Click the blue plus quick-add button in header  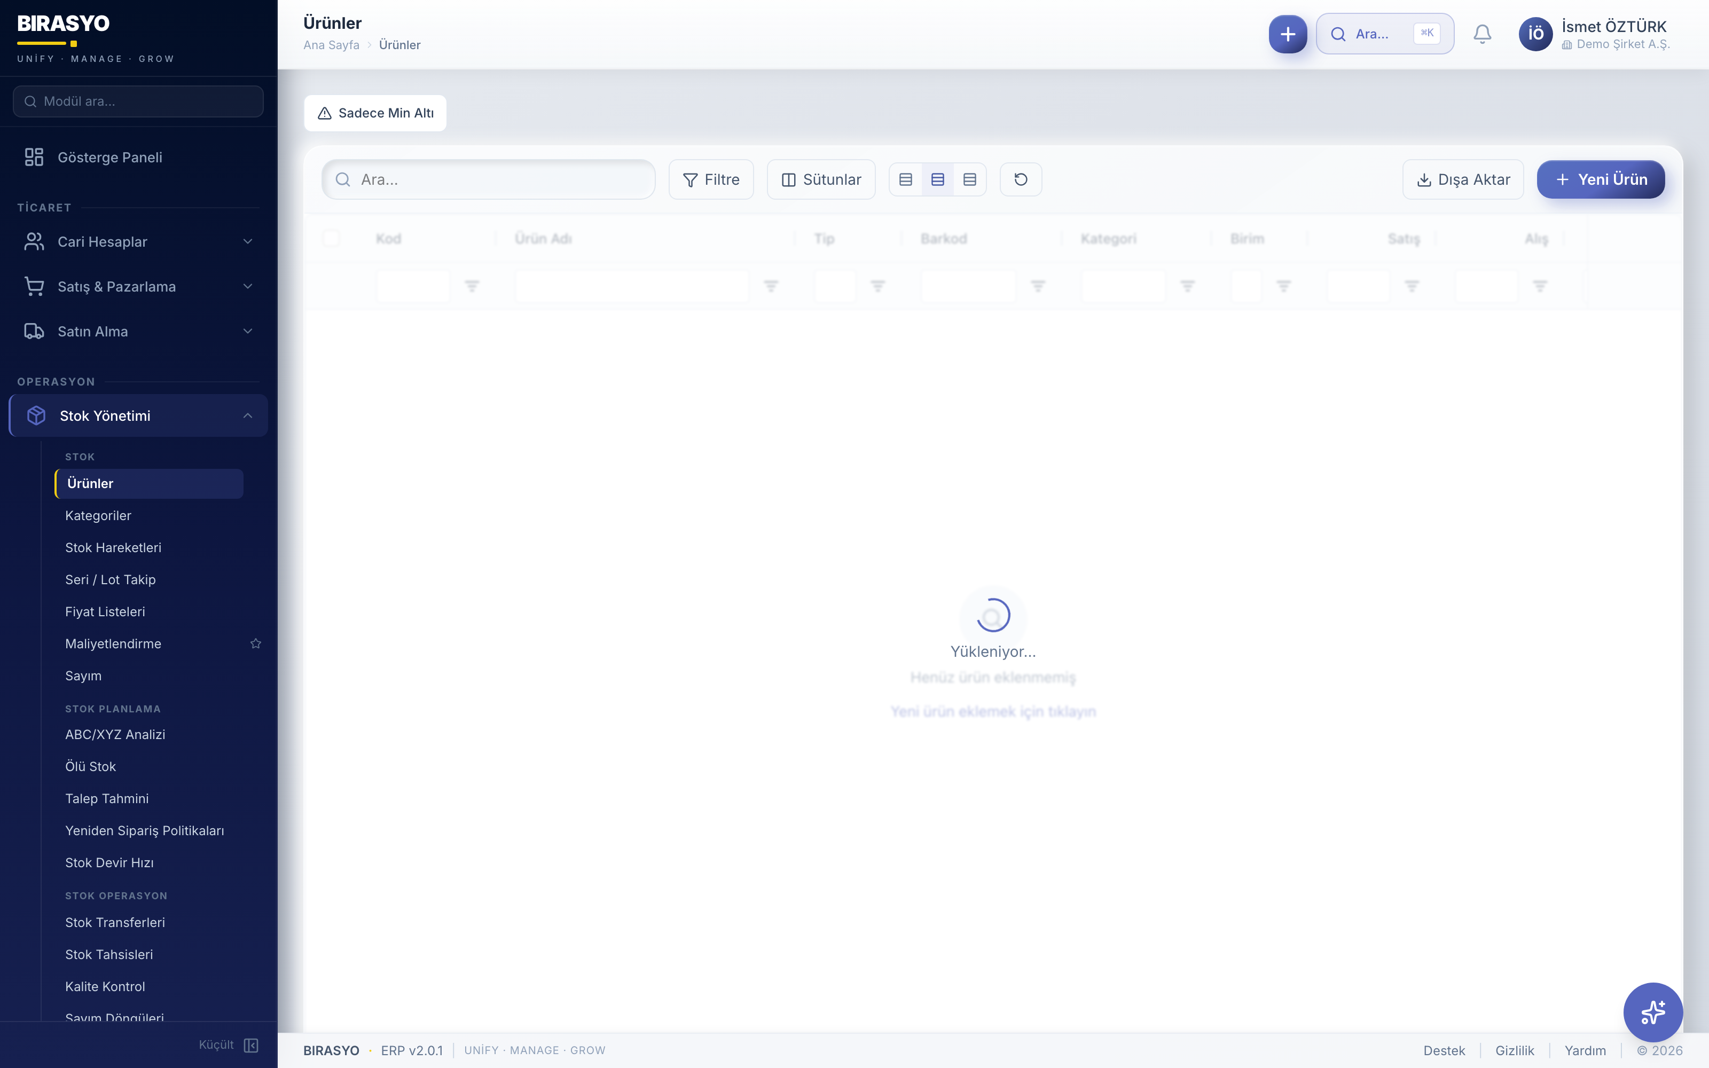point(1288,34)
